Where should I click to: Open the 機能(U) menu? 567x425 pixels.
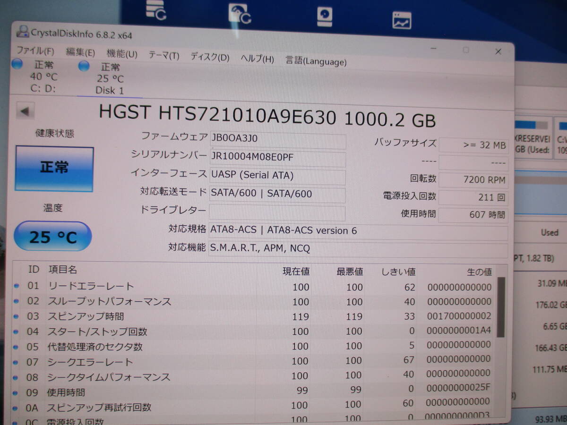click(122, 54)
